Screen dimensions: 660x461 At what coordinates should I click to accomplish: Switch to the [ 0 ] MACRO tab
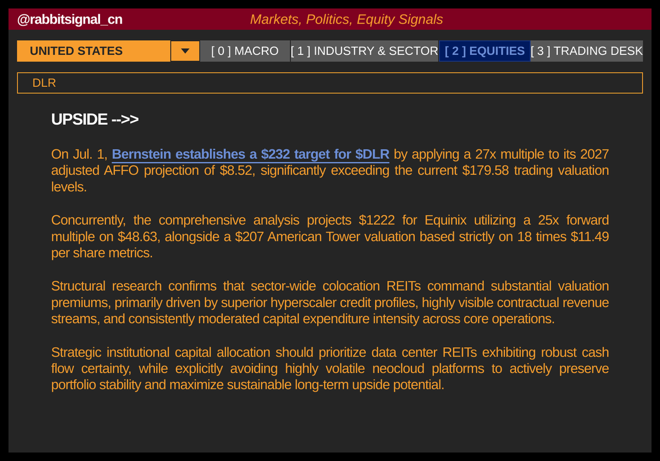coord(245,51)
